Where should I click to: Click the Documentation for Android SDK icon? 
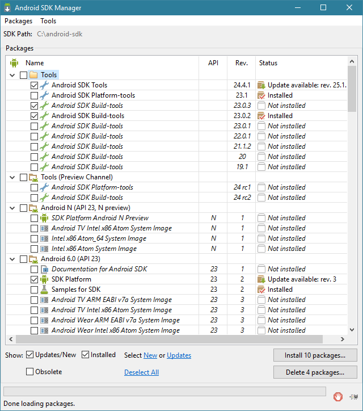click(44, 269)
